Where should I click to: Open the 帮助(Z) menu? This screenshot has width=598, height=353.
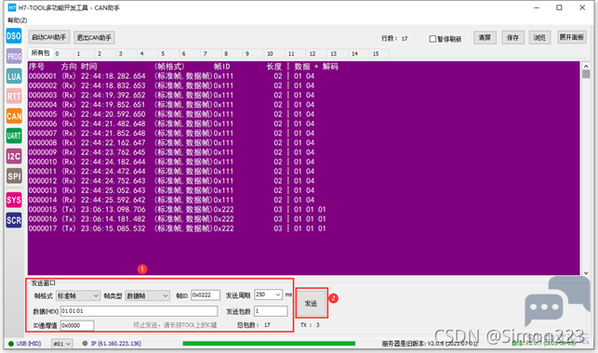(17, 20)
